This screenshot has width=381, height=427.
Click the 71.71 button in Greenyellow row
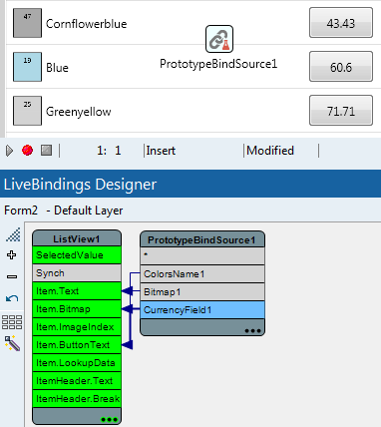pyautogui.click(x=341, y=111)
